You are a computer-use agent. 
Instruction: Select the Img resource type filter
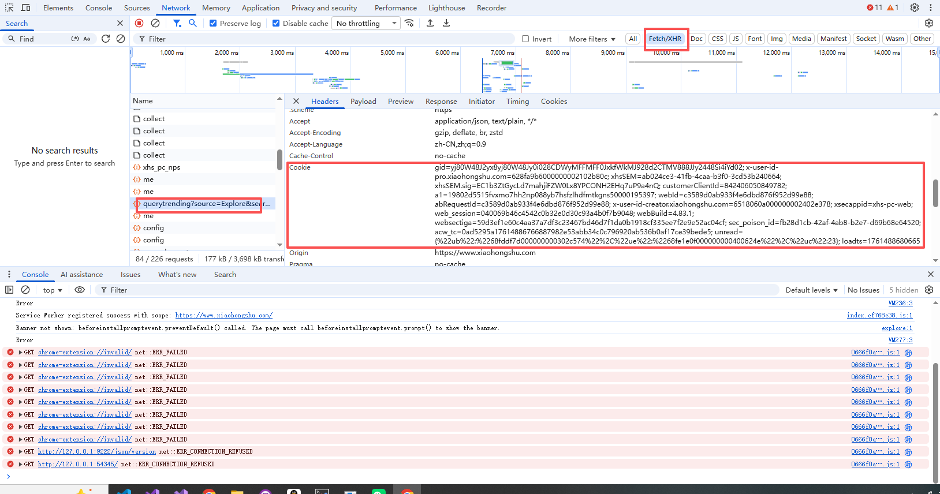777,39
